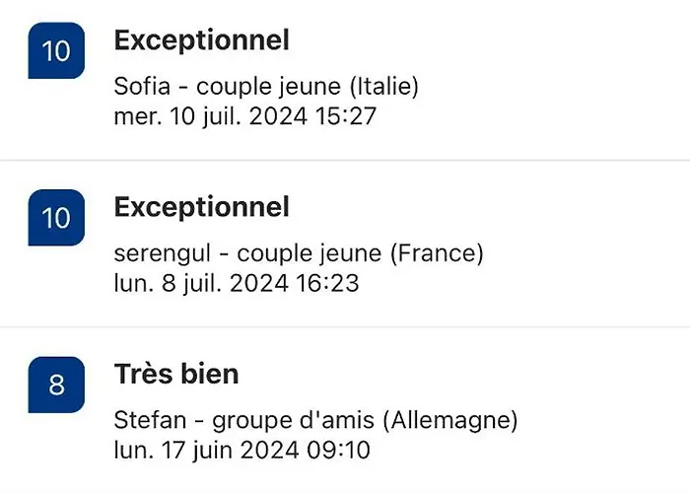
Task: Click 'couple jeune' in Sofia's review line
Action: [259, 87]
